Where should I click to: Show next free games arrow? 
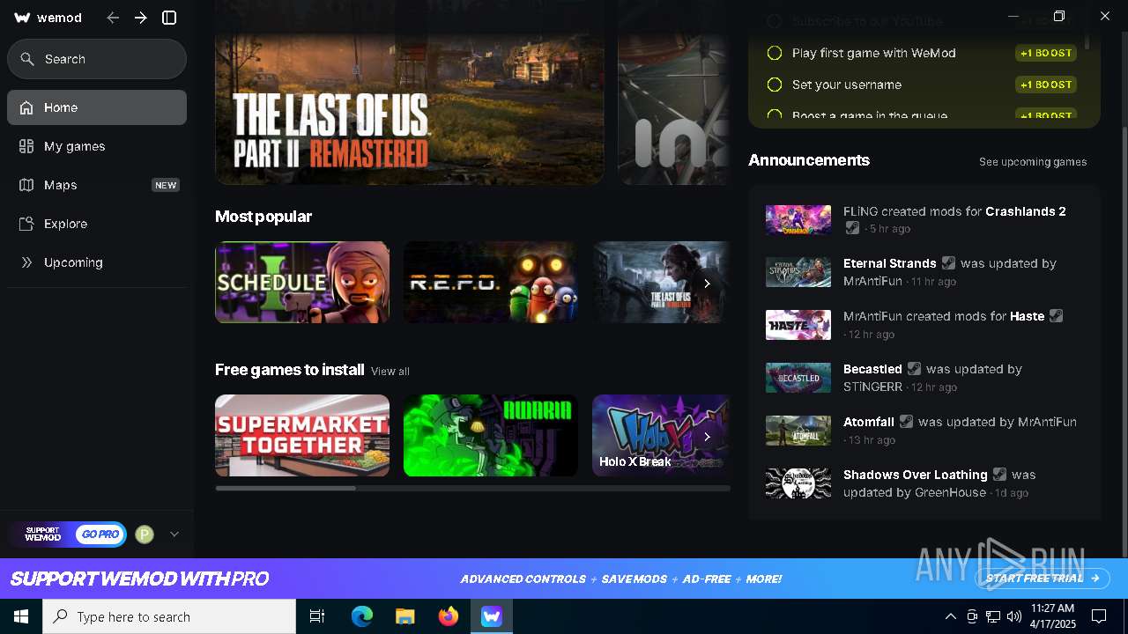pyautogui.click(x=707, y=437)
